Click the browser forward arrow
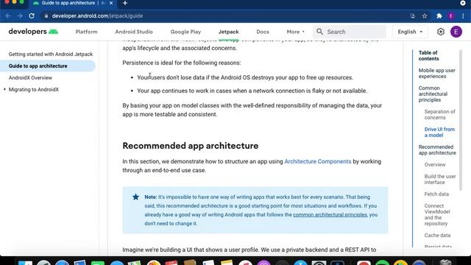This screenshot has height=265, width=471. [x=20, y=16]
